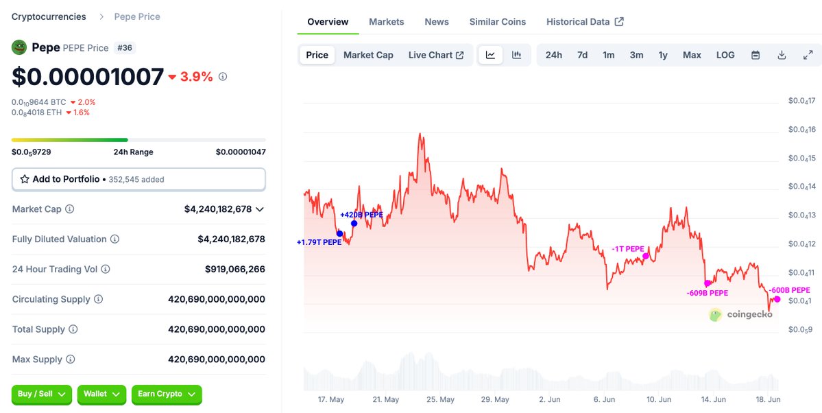Click external link icon on Live Chart
This screenshot has width=822, height=413.
[x=460, y=55]
